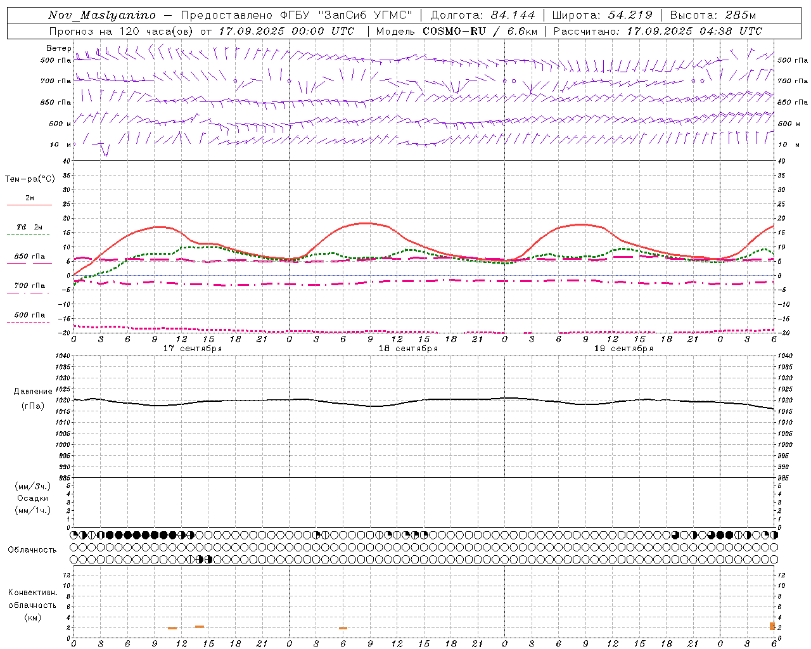This screenshot has height=649, width=811.
Task: Click the Ветер panel label
Action: 59,48
